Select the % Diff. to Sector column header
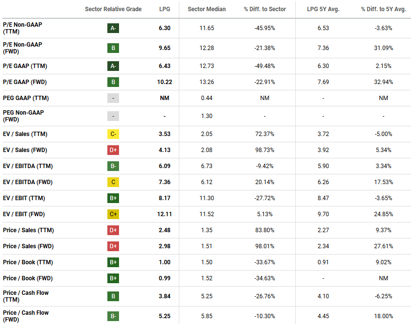Viewport: 411px width, 324px height. tap(265, 9)
